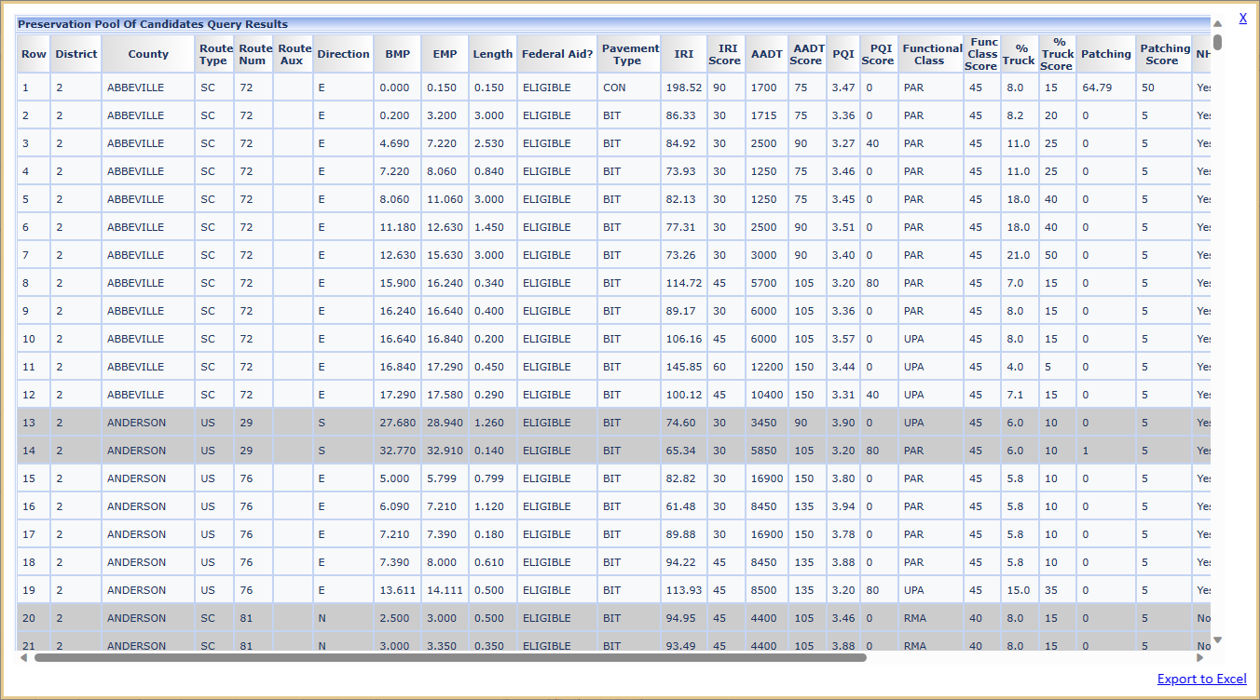Click the % Truck column header

[x=1020, y=54]
